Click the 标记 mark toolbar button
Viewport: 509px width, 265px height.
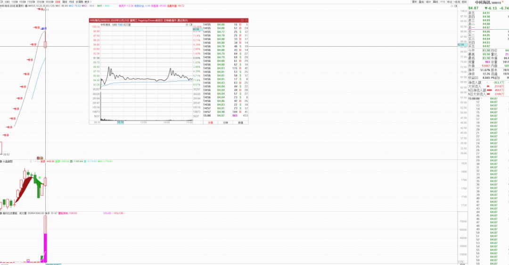450,1
